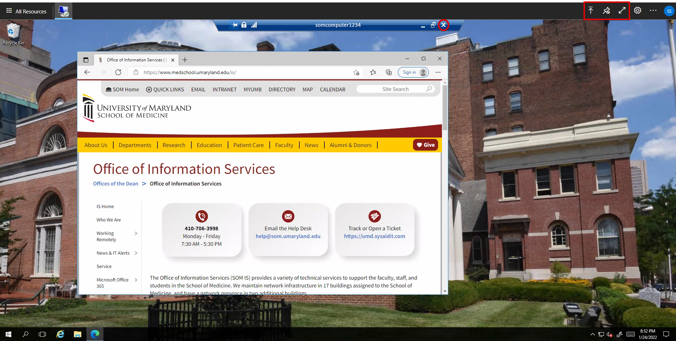This screenshot has height=341, width=676.
Task: Toggle the unpin toolbar icon
Action: point(606,11)
